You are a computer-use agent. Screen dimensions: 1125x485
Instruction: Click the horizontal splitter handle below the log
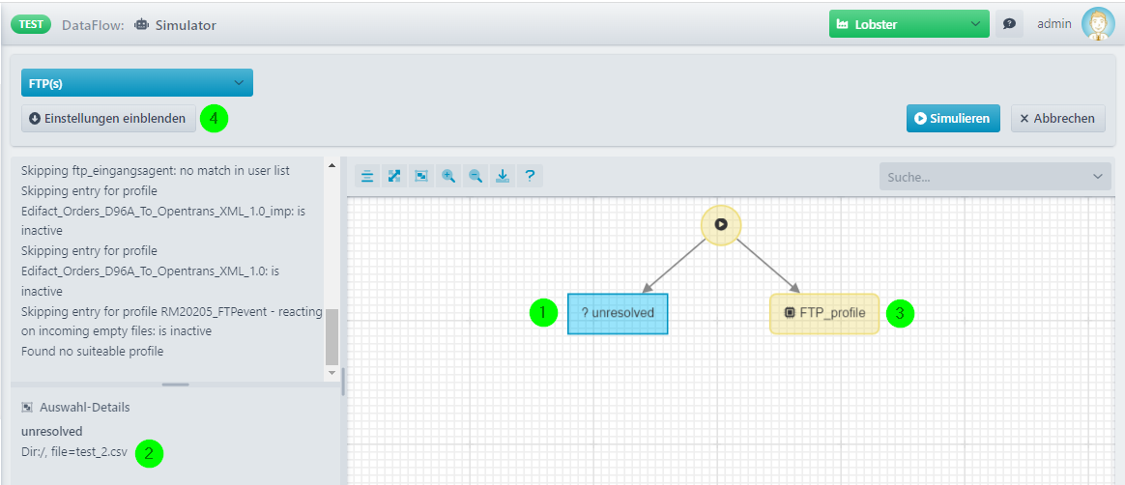coord(176,385)
